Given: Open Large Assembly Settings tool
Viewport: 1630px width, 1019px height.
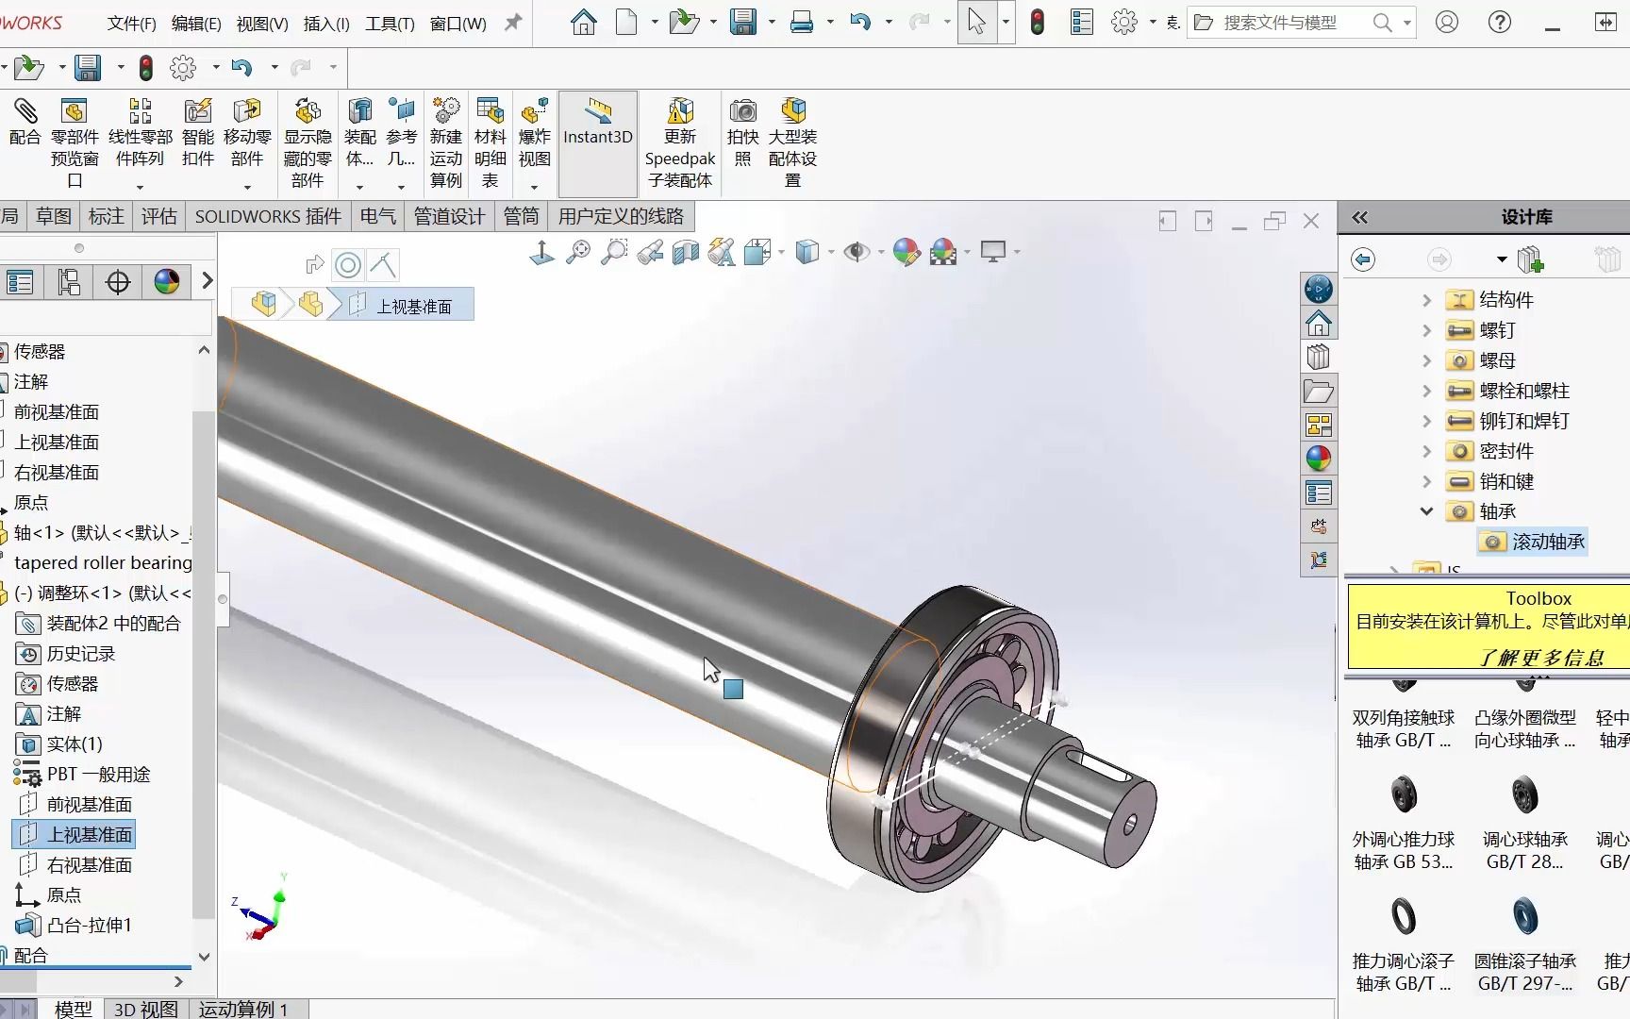Looking at the screenshot, I should 793,142.
